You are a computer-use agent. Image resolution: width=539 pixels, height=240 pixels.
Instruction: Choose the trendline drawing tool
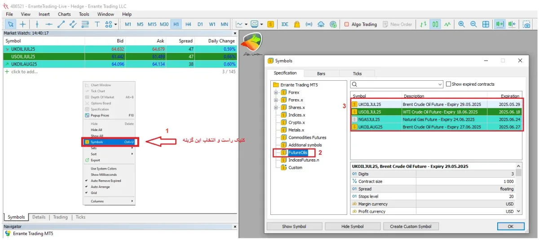pyautogui.click(x=61, y=24)
